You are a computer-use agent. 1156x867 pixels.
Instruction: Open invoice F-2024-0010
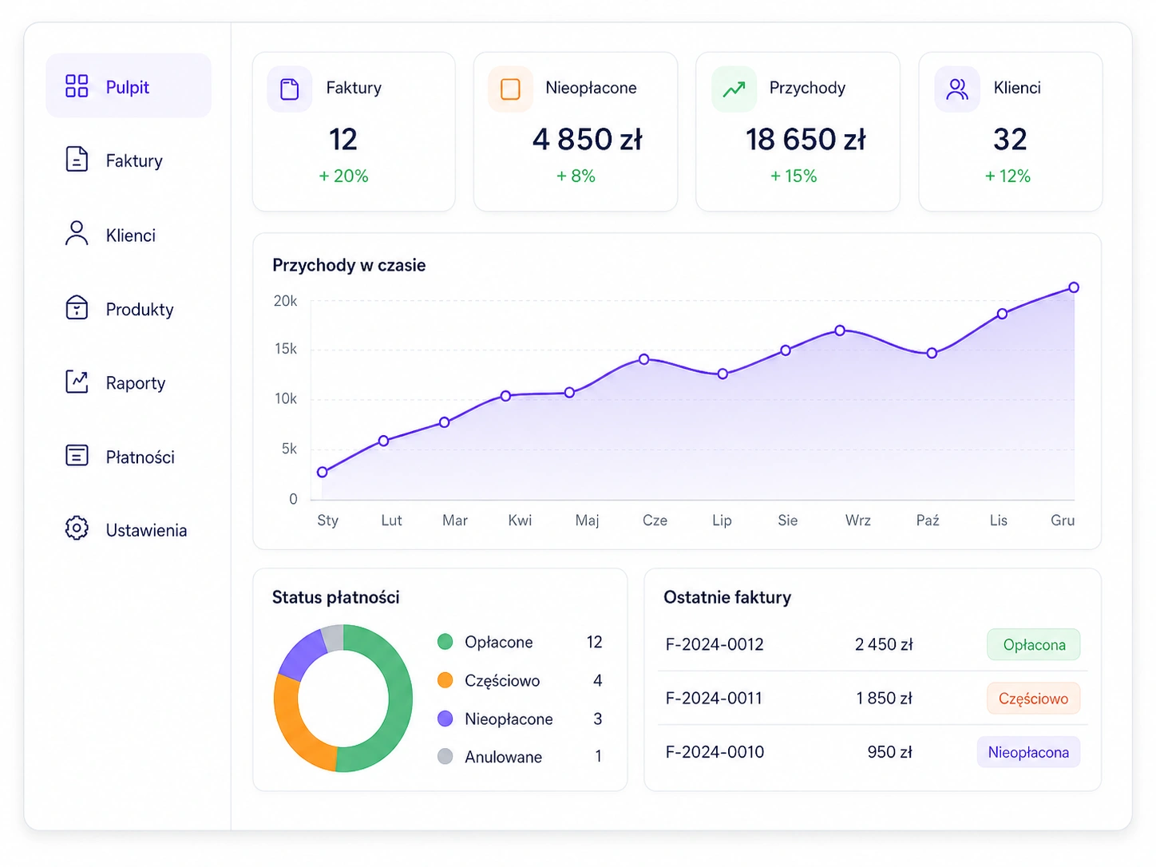pos(873,752)
